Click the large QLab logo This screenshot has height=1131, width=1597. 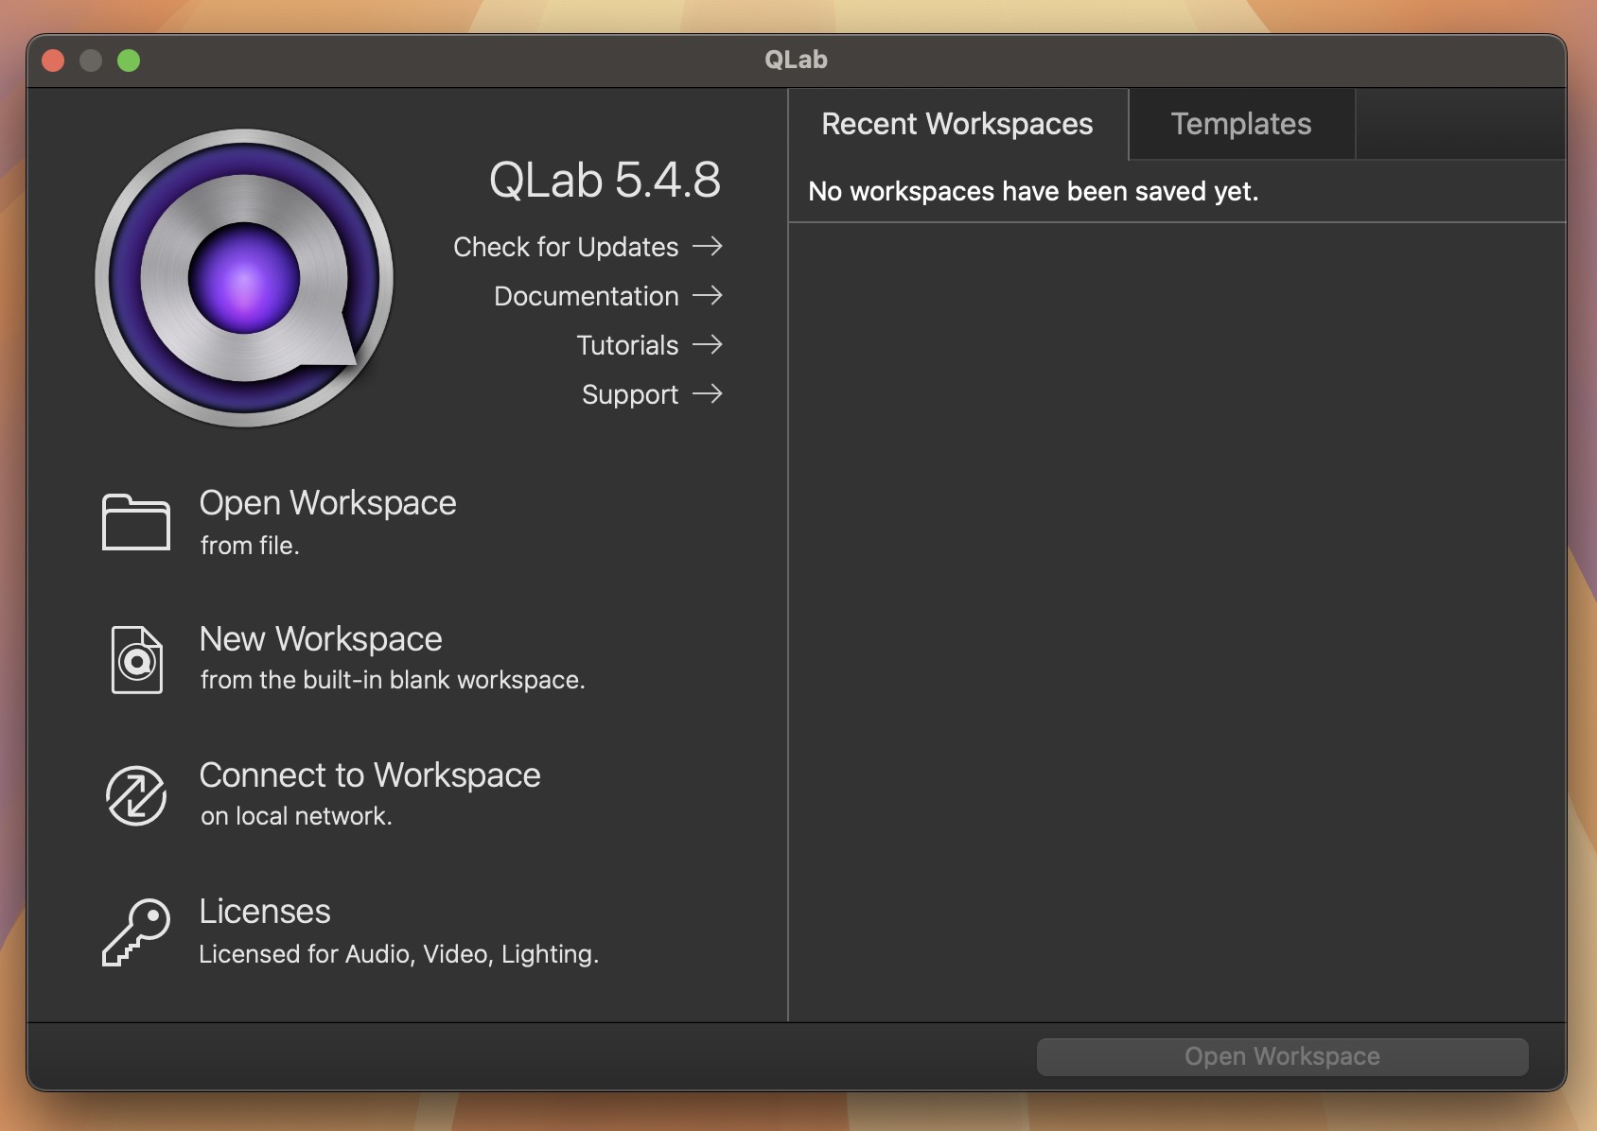click(x=244, y=278)
